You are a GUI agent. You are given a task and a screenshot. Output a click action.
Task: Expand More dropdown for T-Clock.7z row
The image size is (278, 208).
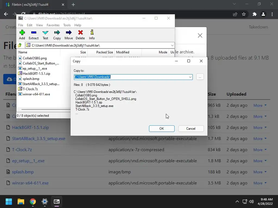pyautogui.click(x=260, y=150)
